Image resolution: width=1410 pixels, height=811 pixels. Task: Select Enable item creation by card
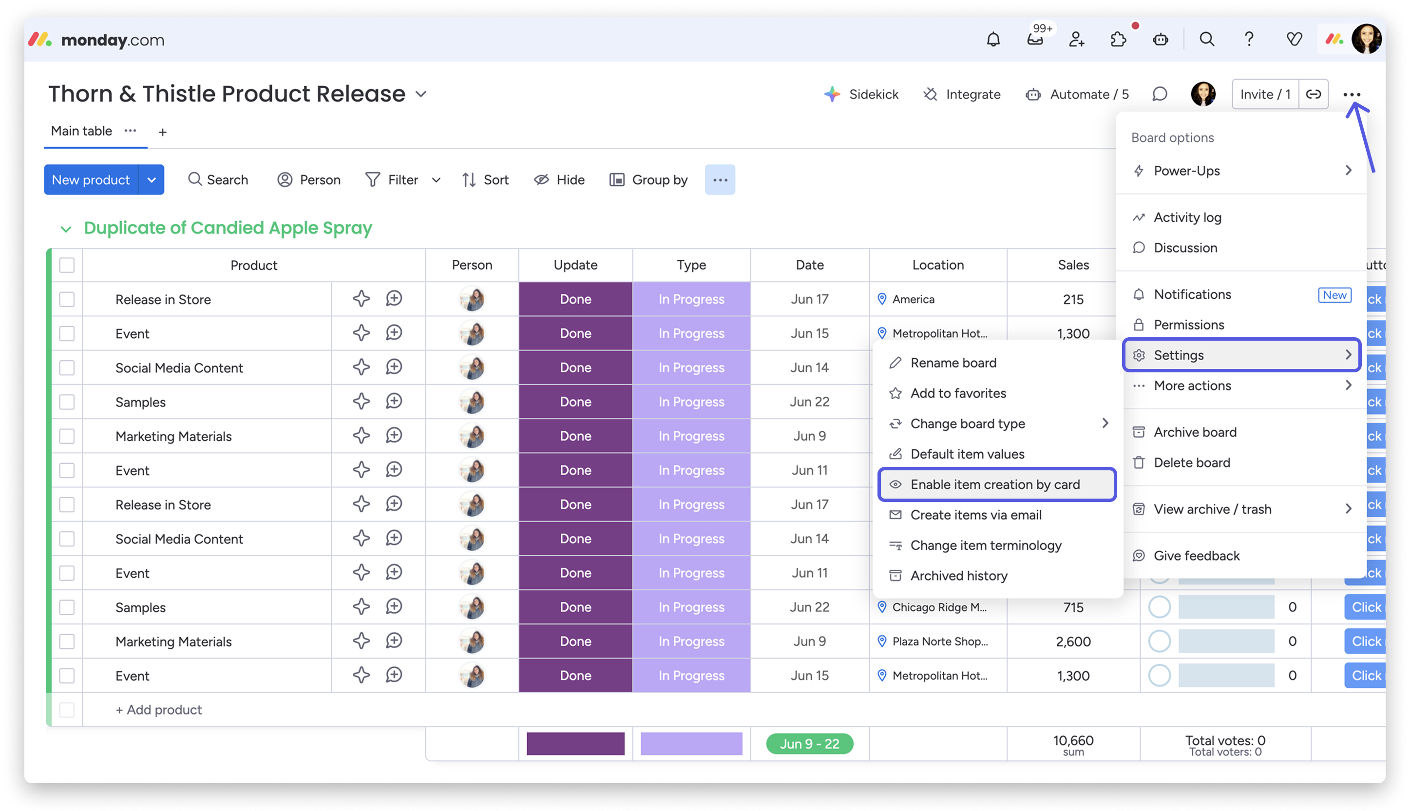coord(996,484)
